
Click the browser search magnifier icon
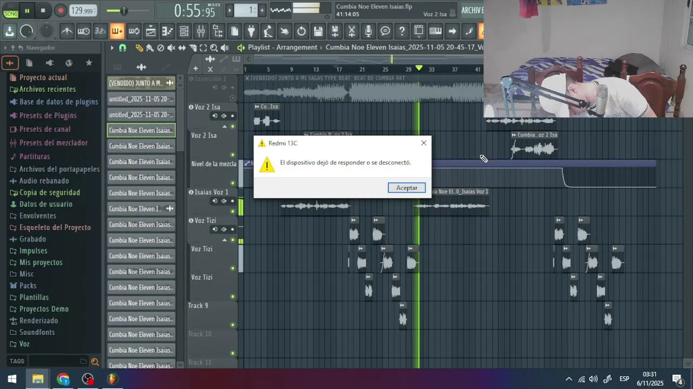95,361
